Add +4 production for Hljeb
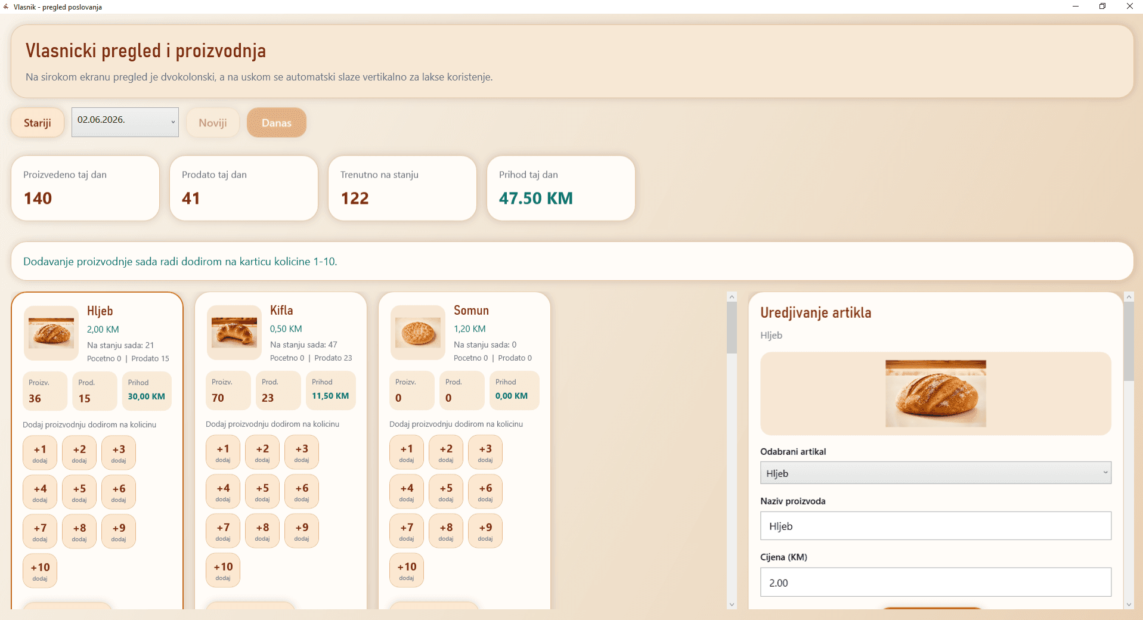The width and height of the screenshot is (1143, 620). [x=40, y=492]
